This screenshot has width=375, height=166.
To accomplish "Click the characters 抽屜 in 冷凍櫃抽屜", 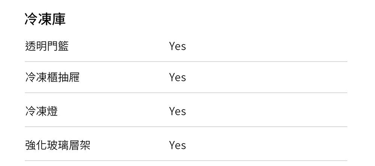I will point(69,77).
